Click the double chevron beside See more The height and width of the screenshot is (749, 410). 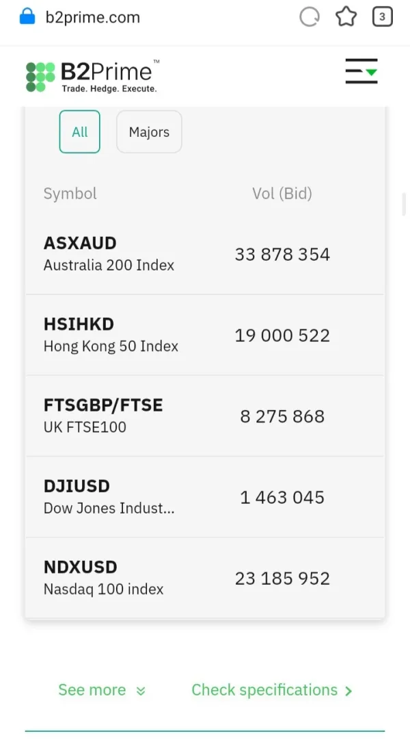coord(141,691)
